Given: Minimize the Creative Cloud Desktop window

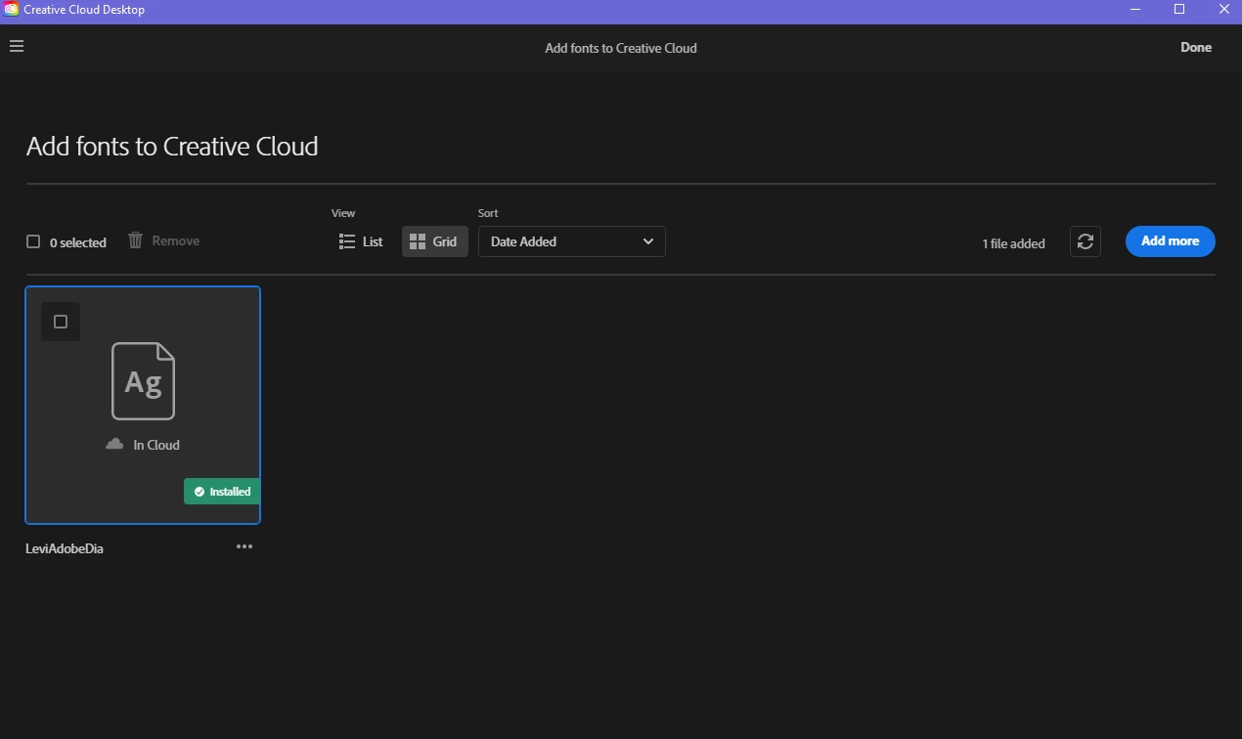Looking at the screenshot, I should 1135,10.
